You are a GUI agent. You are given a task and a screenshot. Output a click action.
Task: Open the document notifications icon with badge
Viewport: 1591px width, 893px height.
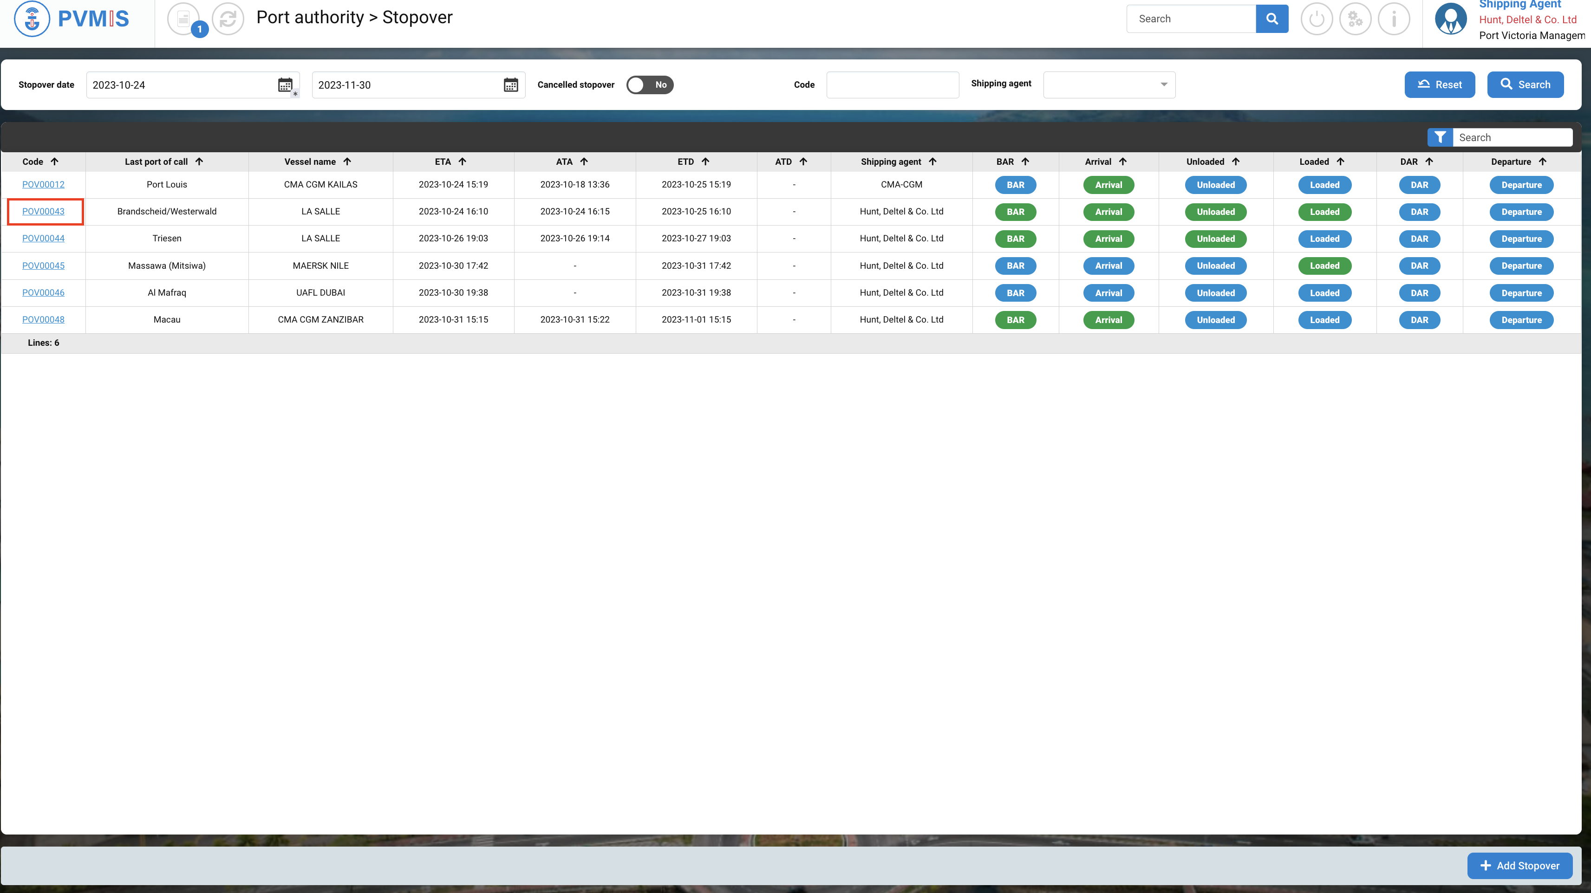184,19
